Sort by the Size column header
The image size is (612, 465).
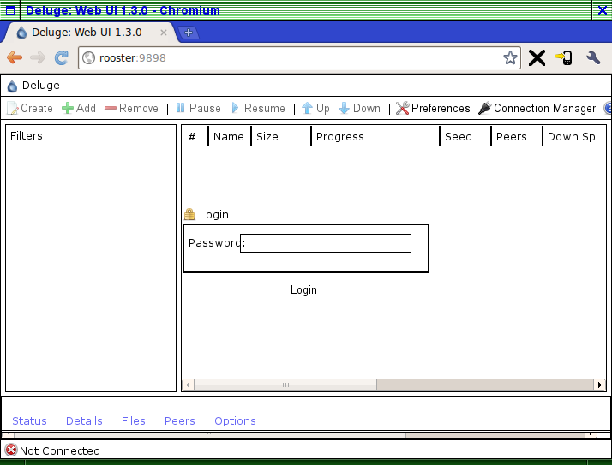(x=280, y=136)
